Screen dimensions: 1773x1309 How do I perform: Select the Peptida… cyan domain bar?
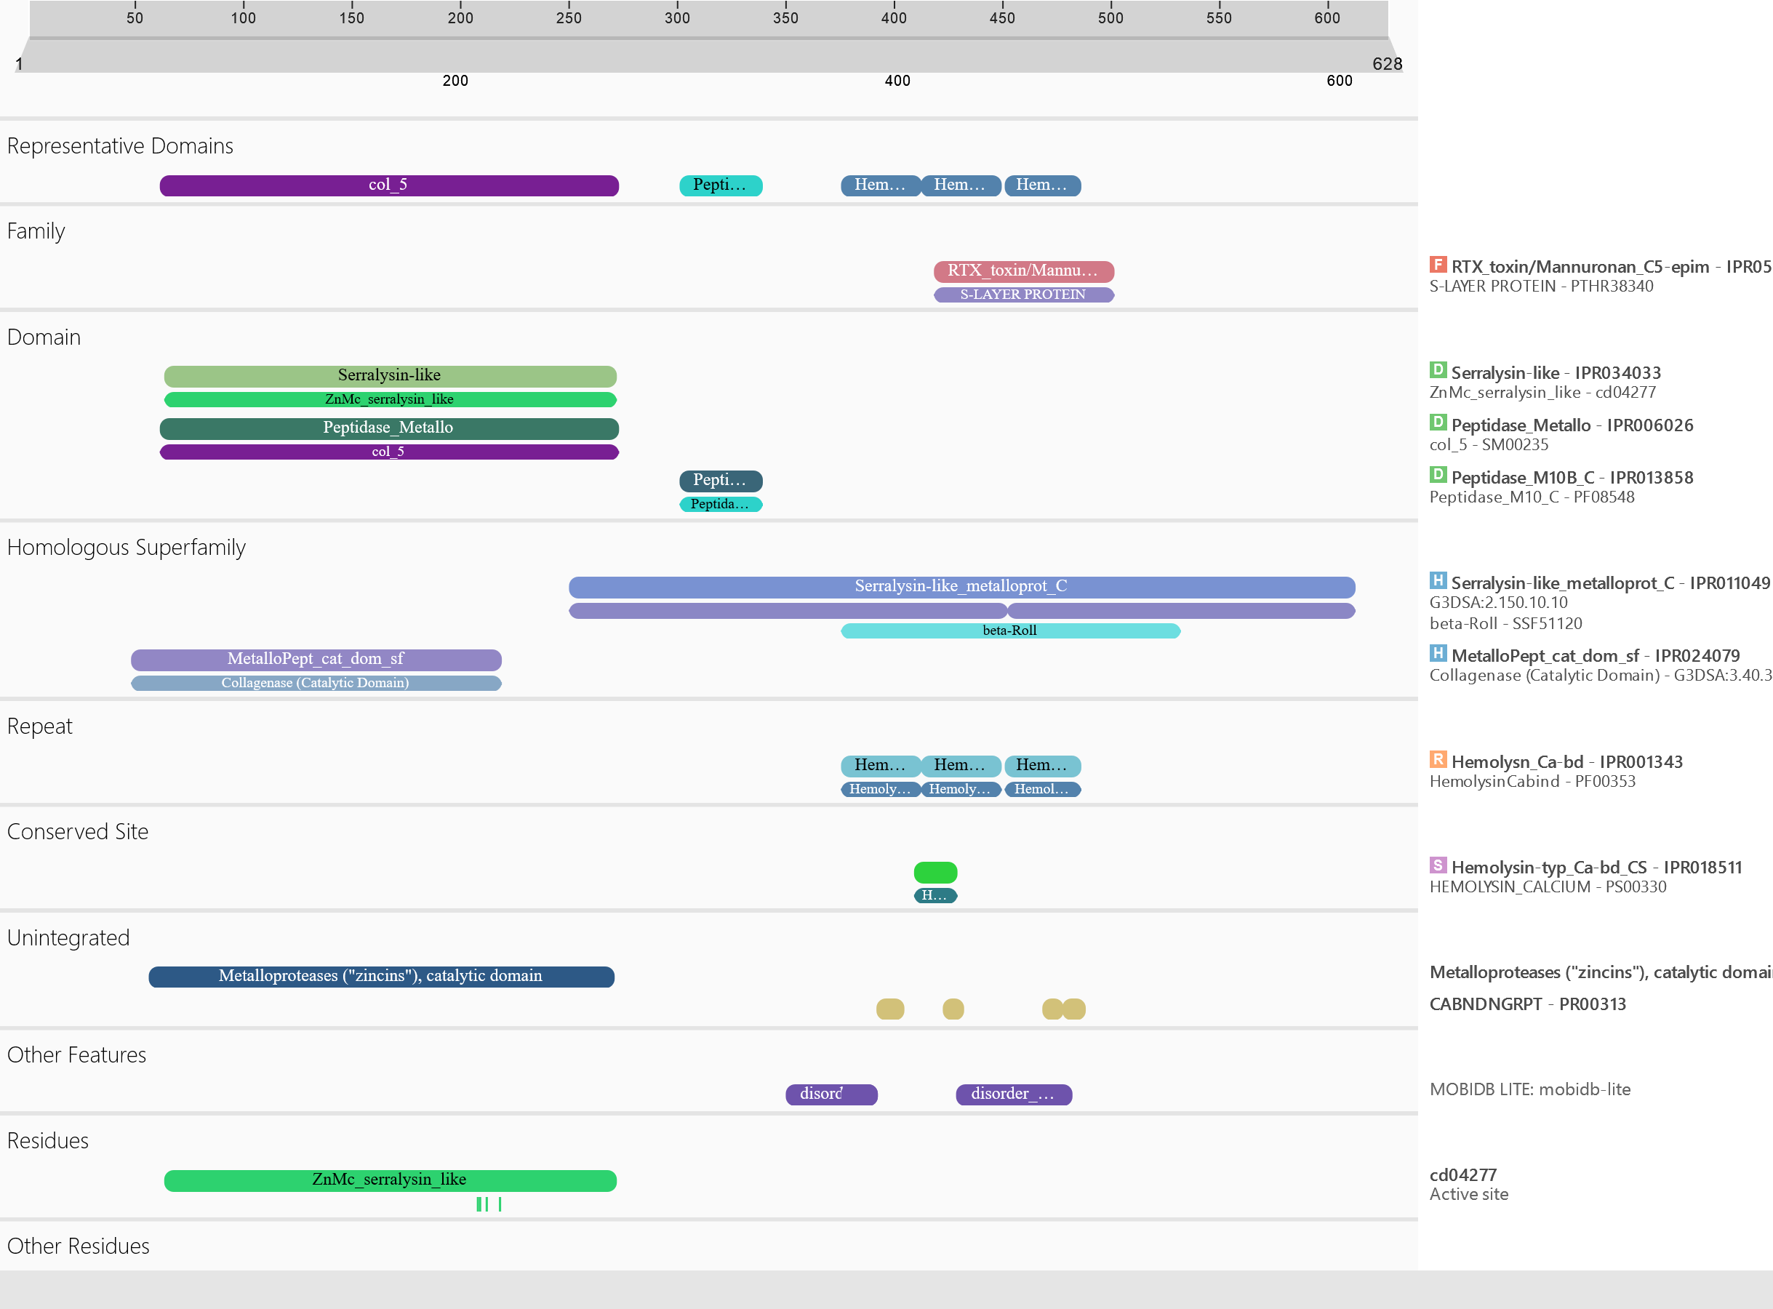point(721,505)
